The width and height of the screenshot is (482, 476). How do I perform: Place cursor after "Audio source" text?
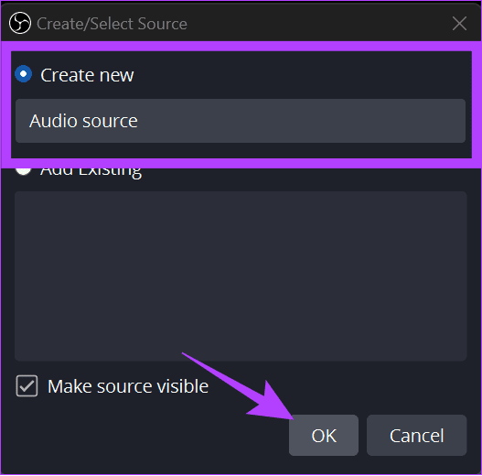tap(139, 121)
